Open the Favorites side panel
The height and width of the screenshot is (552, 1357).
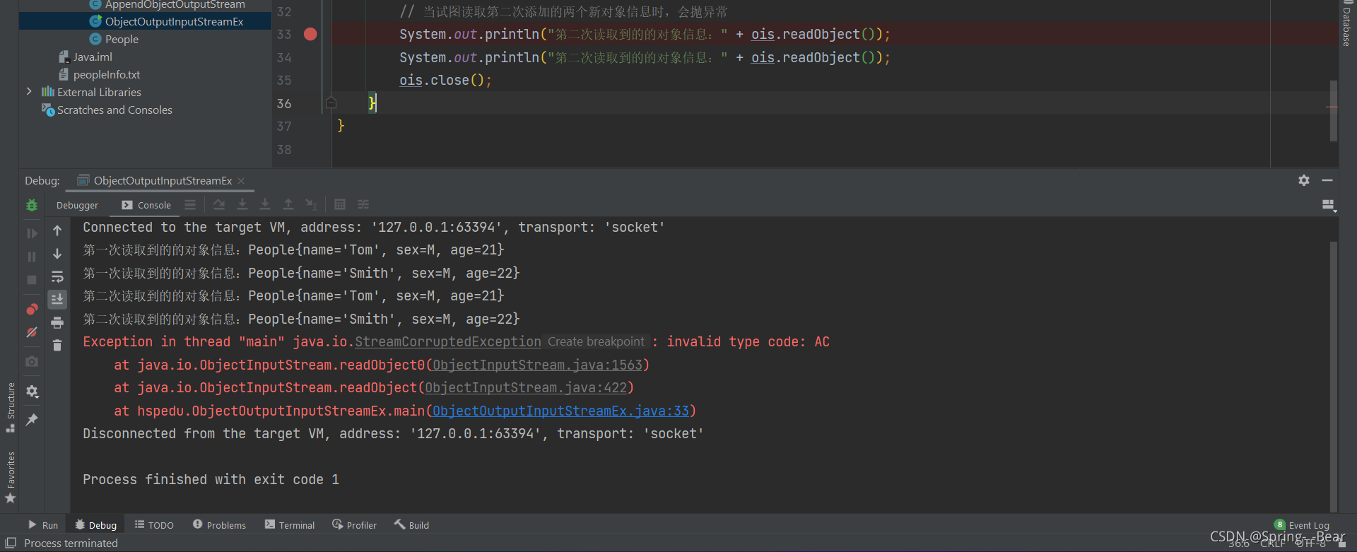(11, 477)
